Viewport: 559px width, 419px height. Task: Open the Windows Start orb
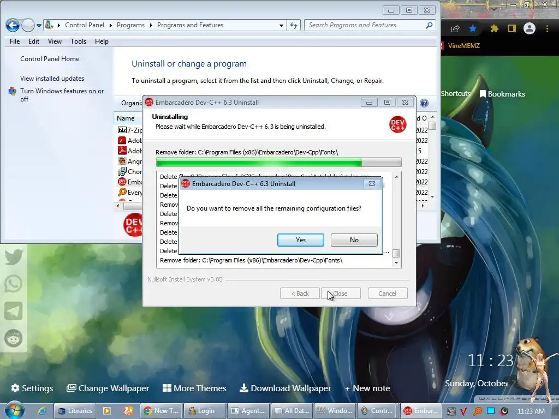14,410
